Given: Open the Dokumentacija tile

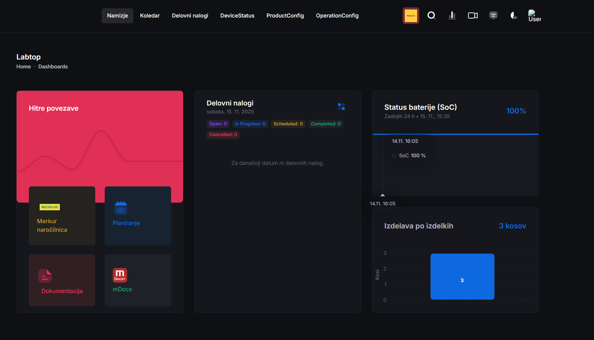Looking at the screenshot, I should click(62, 280).
